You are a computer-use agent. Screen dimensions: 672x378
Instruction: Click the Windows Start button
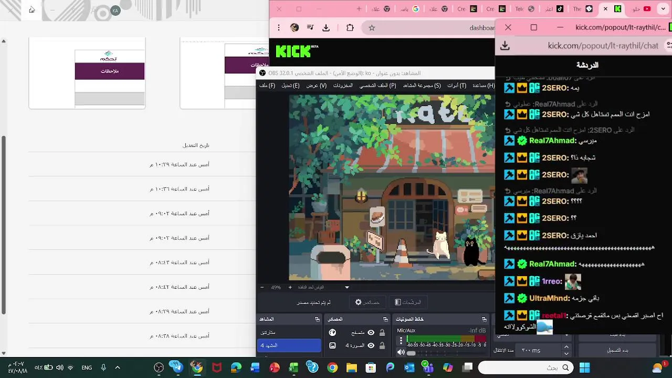[x=584, y=367]
